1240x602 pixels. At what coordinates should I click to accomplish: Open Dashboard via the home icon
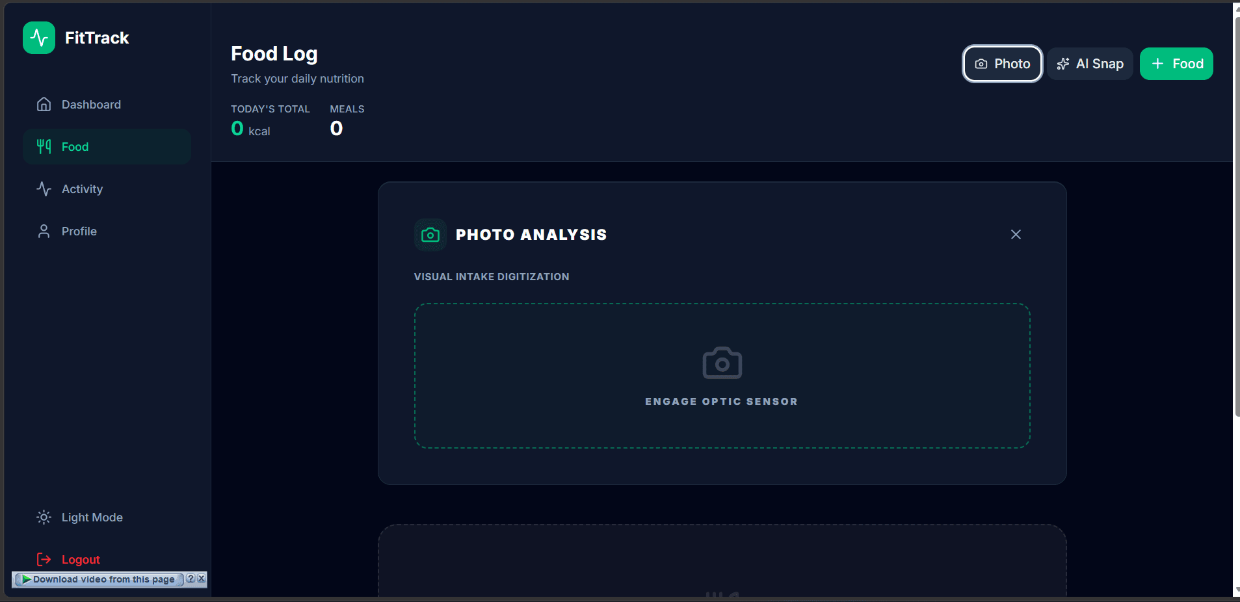click(44, 104)
